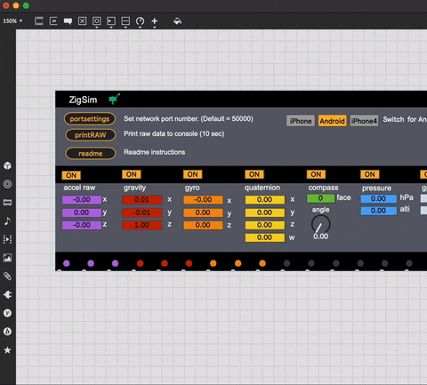Image resolution: width=427 pixels, height=385 pixels.
Task: Click the accel raw z number box
Action: [82, 225]
